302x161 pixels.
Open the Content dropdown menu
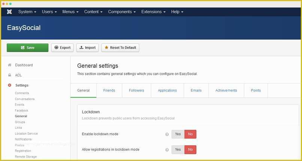[x=93, y=12]
